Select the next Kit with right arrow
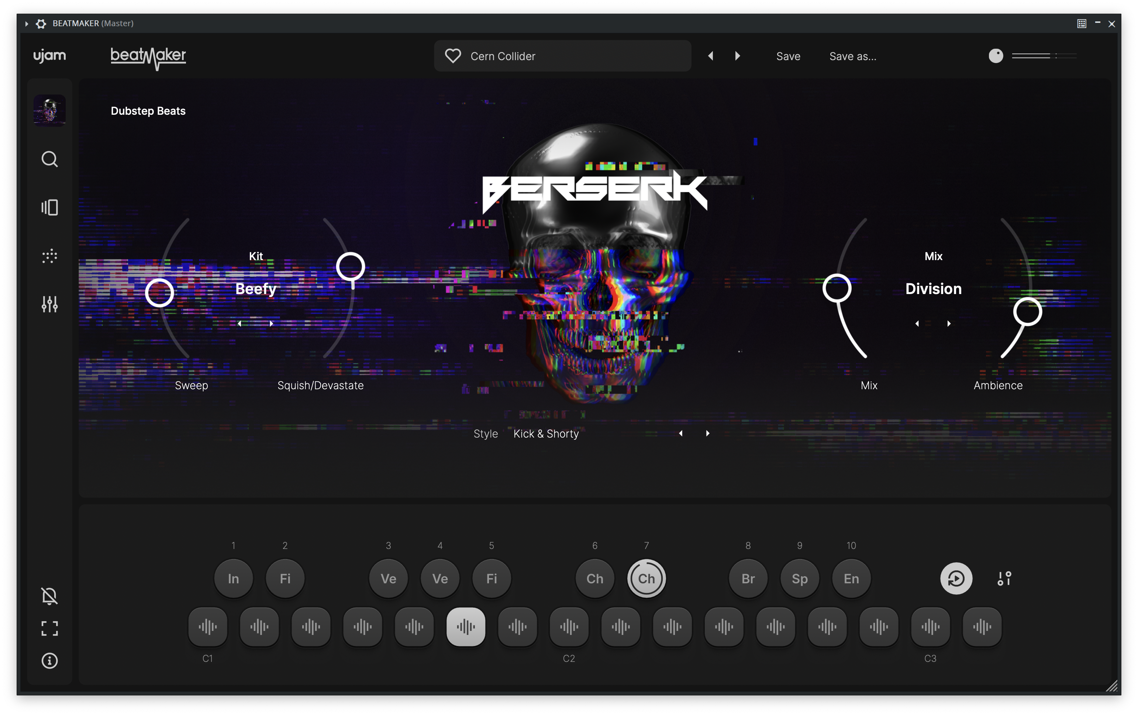Viewport: 1138px width, 715px height. coord(271,323)
